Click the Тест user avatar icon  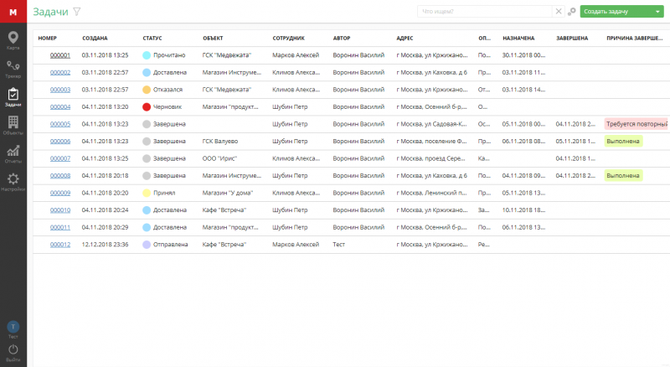pos(13,327)
